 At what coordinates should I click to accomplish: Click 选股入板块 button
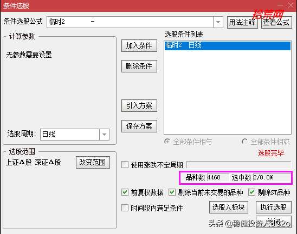point(229,207)
